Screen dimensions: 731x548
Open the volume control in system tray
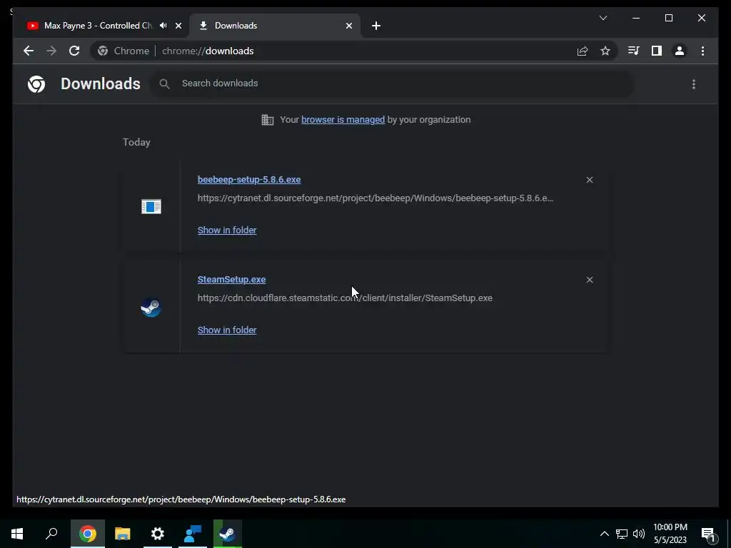[x=639, y=534]
